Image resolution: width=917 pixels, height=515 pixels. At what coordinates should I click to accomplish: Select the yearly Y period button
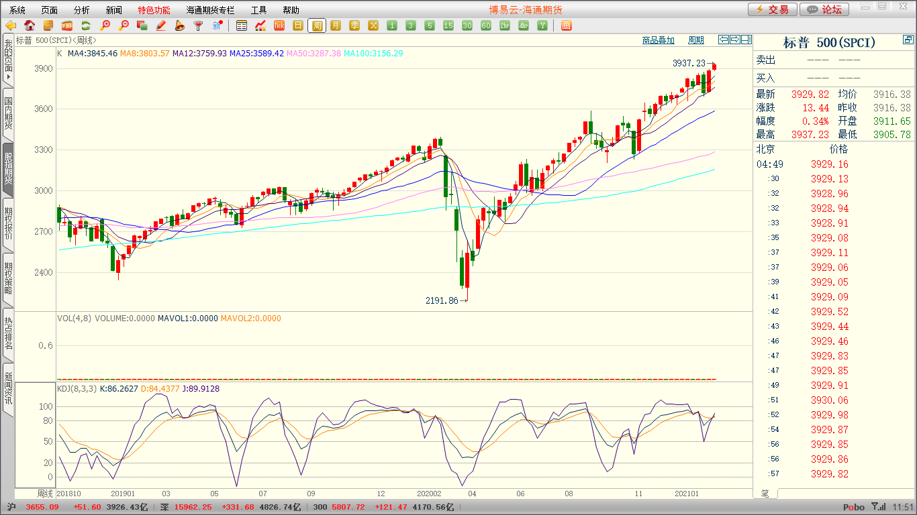542,25
